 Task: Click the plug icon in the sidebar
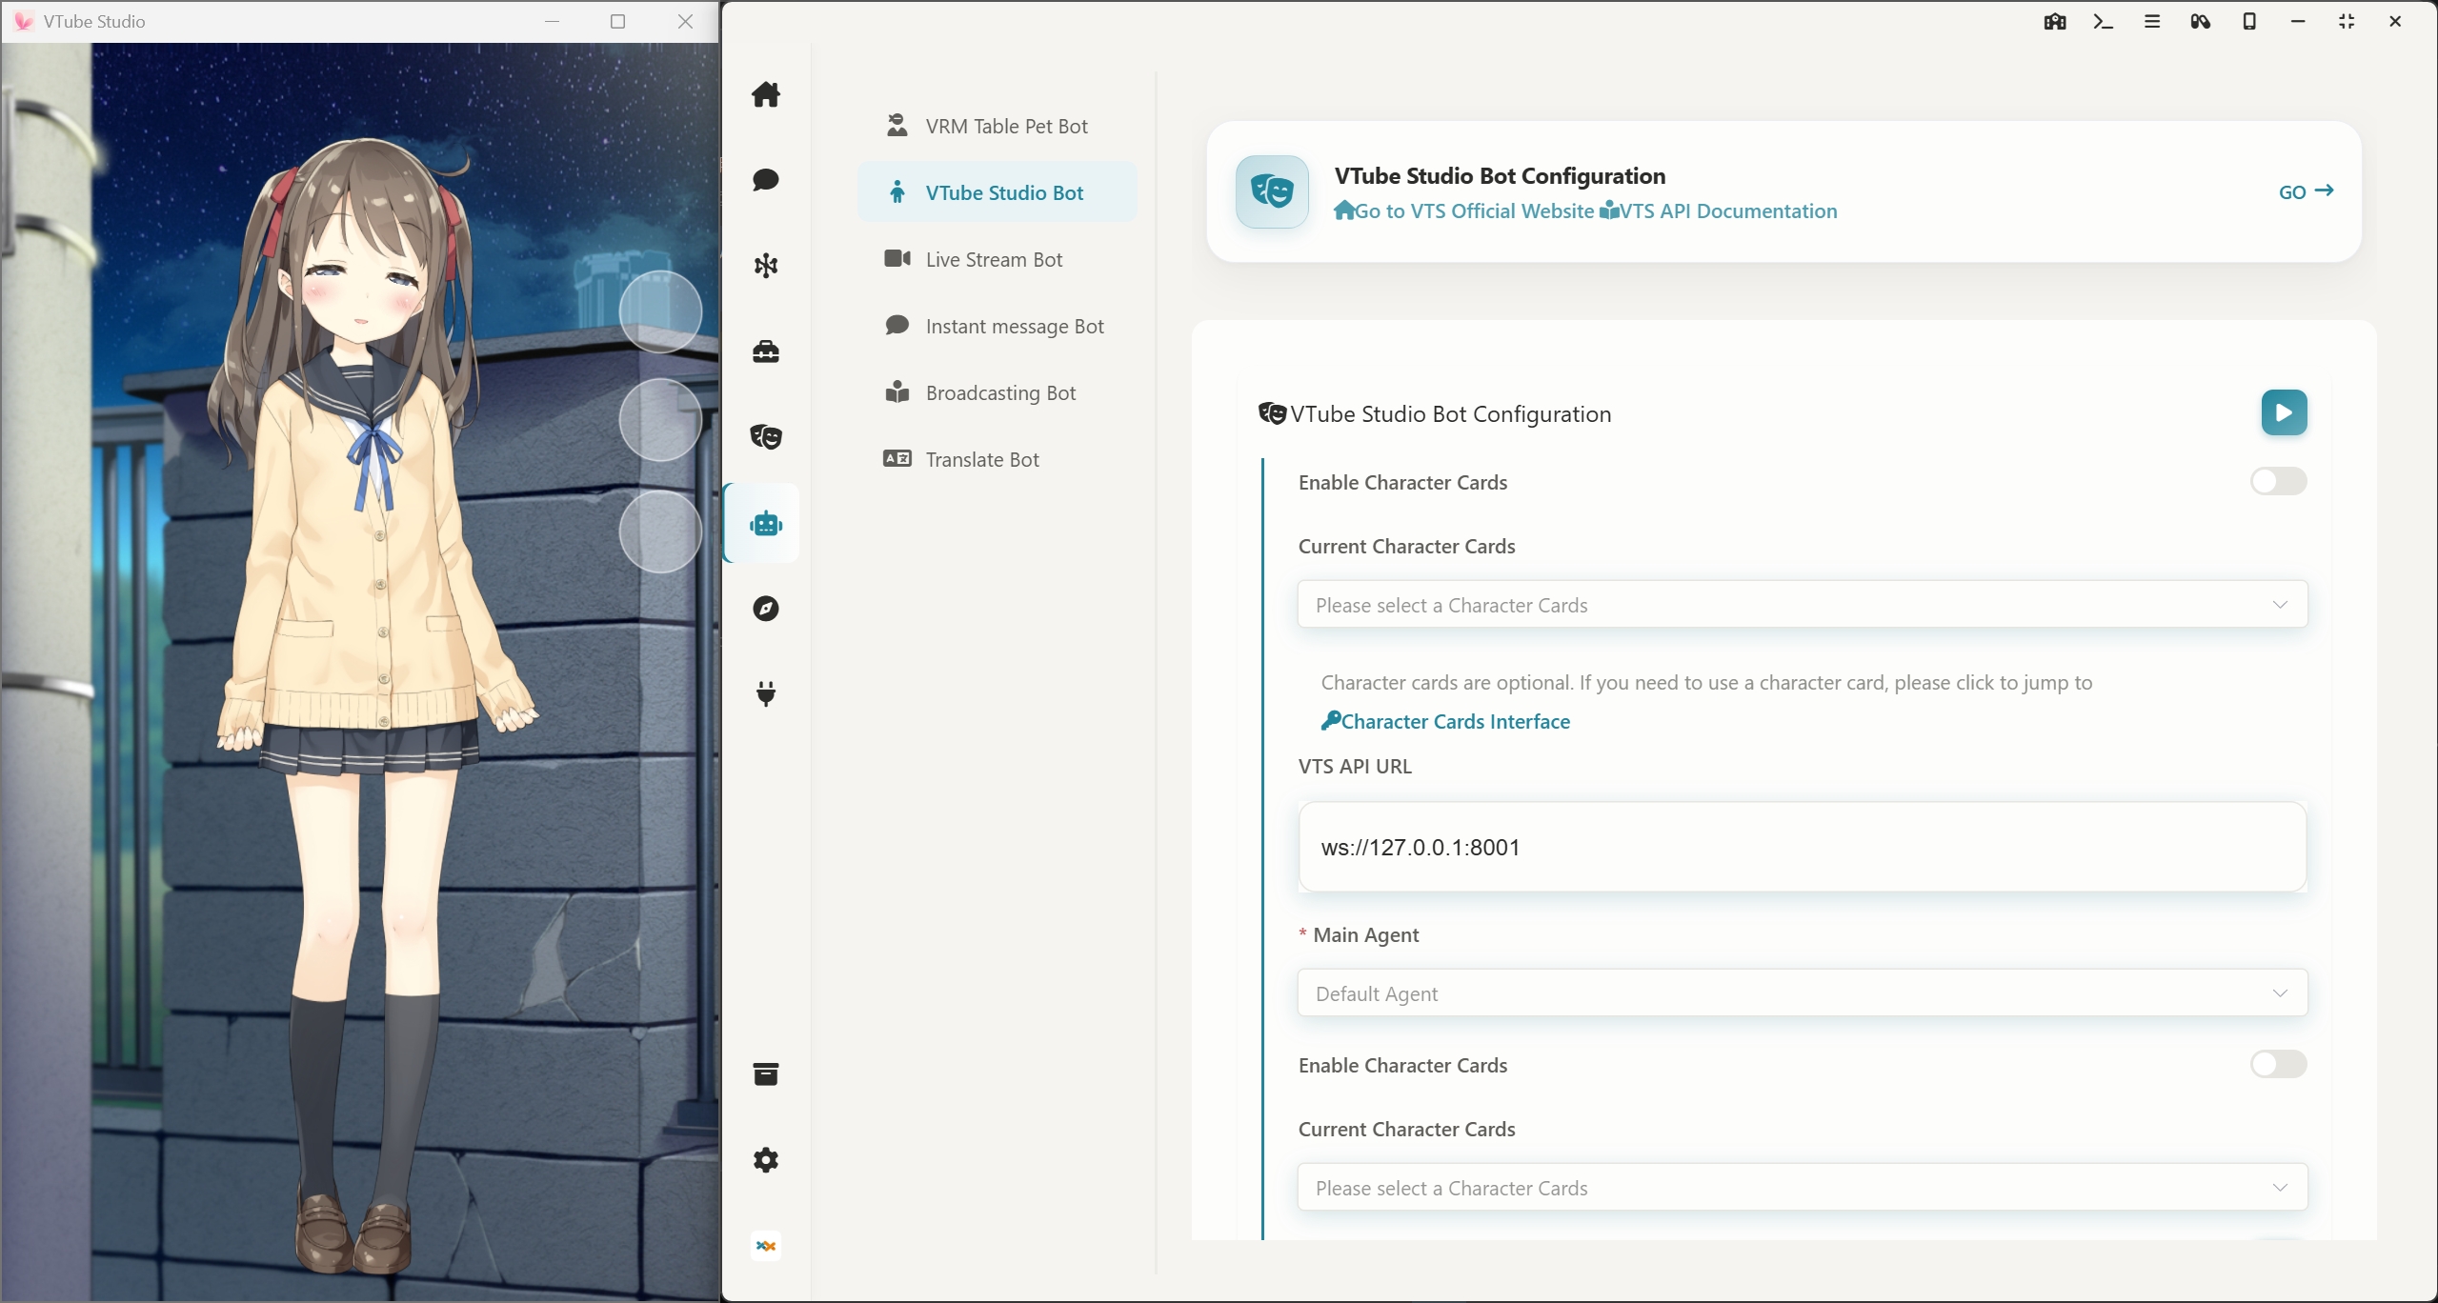tap(766, 693)
